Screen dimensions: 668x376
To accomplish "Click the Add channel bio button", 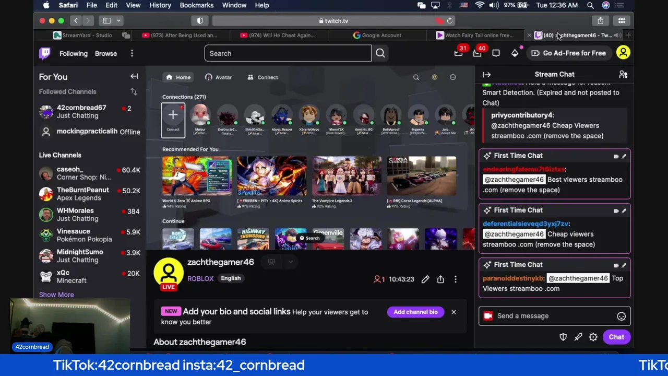I will pos(415,312).
